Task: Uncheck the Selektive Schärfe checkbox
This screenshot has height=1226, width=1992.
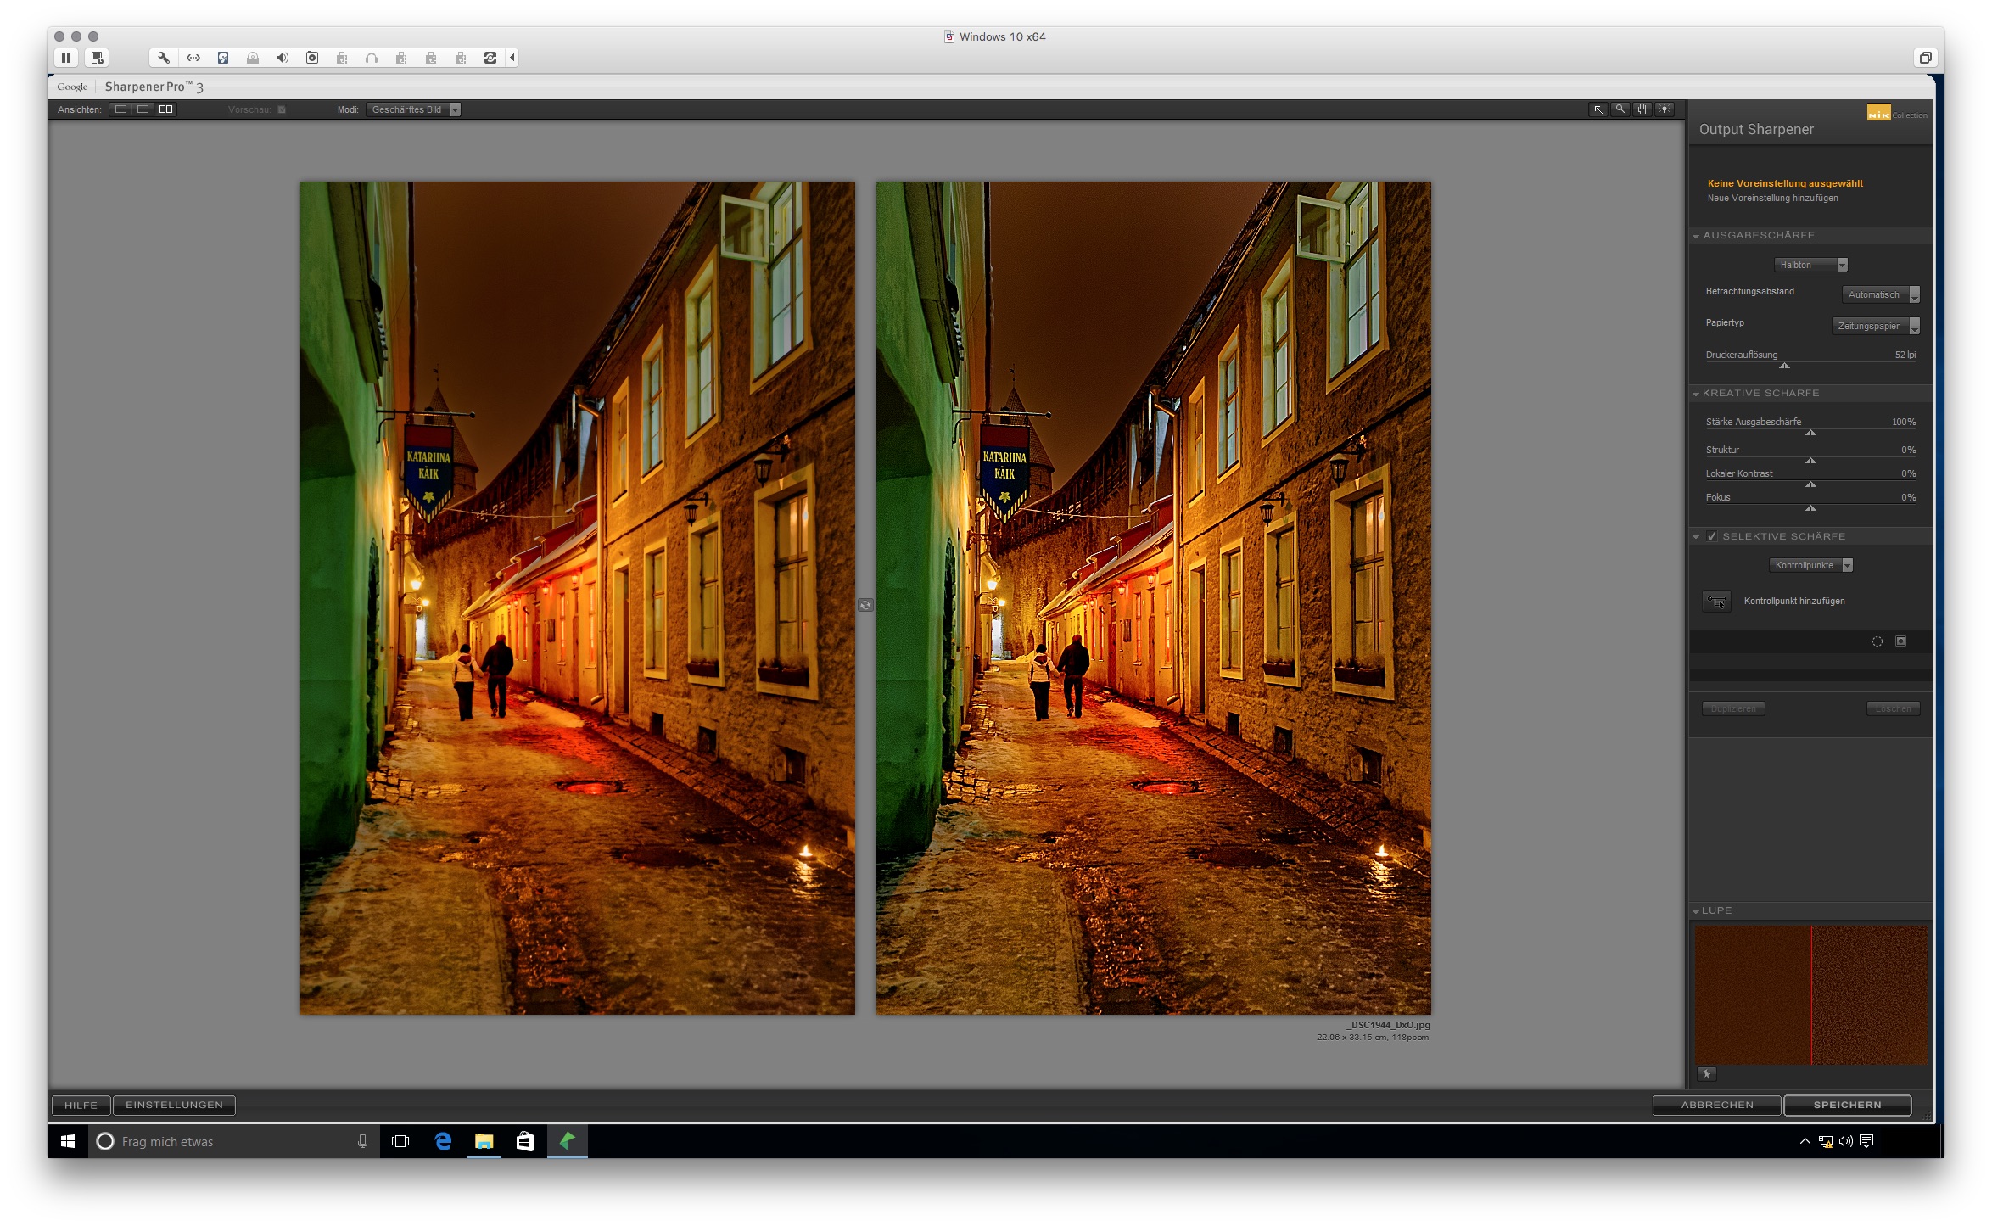Action: point(1711,536)
